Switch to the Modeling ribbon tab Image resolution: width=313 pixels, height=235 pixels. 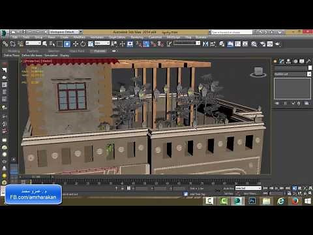[x=14, y=51]
